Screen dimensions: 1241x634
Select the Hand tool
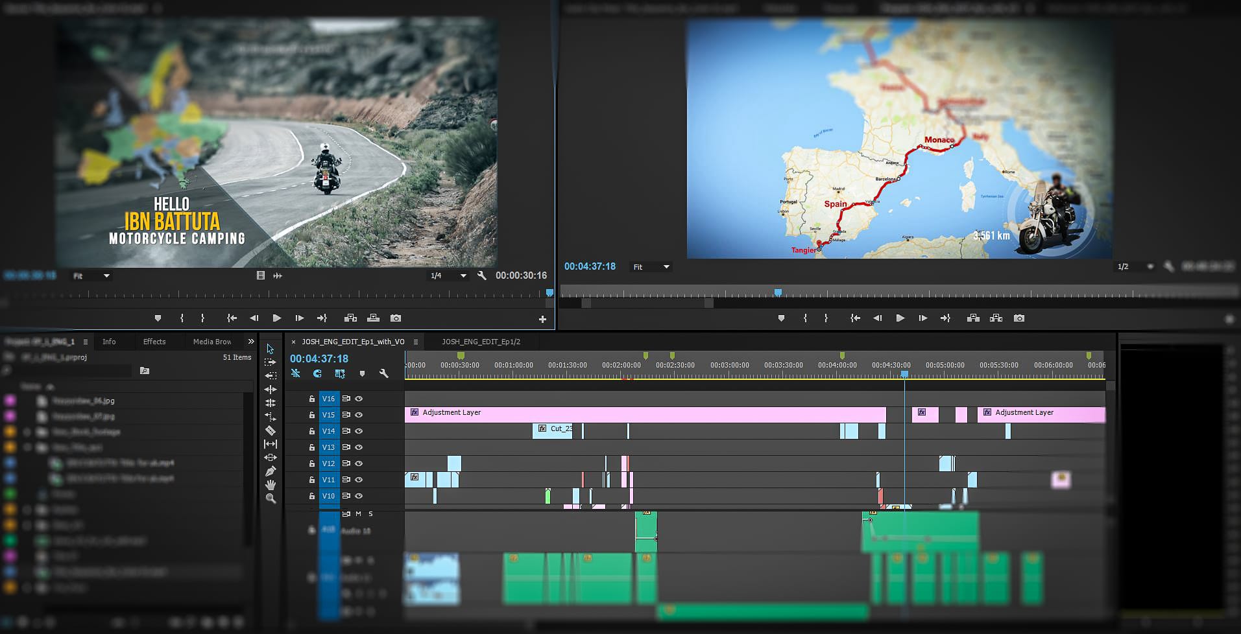[271, 485]
